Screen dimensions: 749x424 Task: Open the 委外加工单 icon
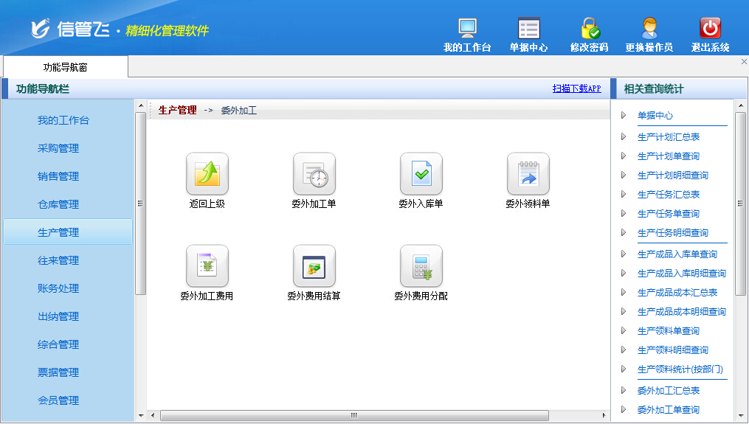314,174
